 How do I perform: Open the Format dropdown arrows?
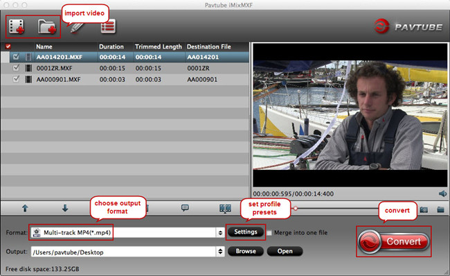click(220, 232)
